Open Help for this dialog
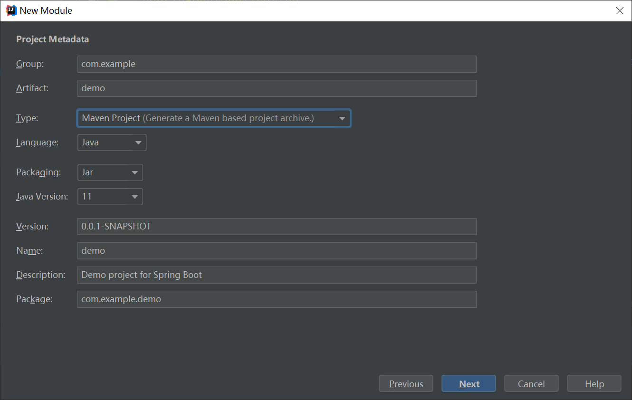This screenshot has height=400, width=632. 594,384
